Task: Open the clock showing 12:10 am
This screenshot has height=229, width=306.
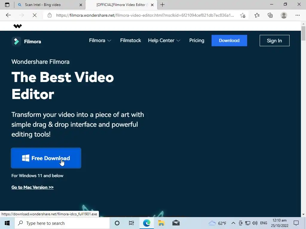Action: [x=279, y=223]
